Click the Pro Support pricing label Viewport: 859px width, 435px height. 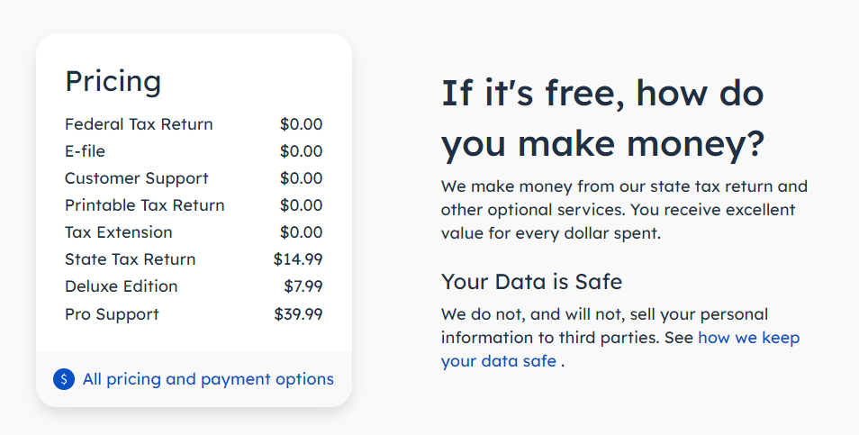(x=112, y=314)
